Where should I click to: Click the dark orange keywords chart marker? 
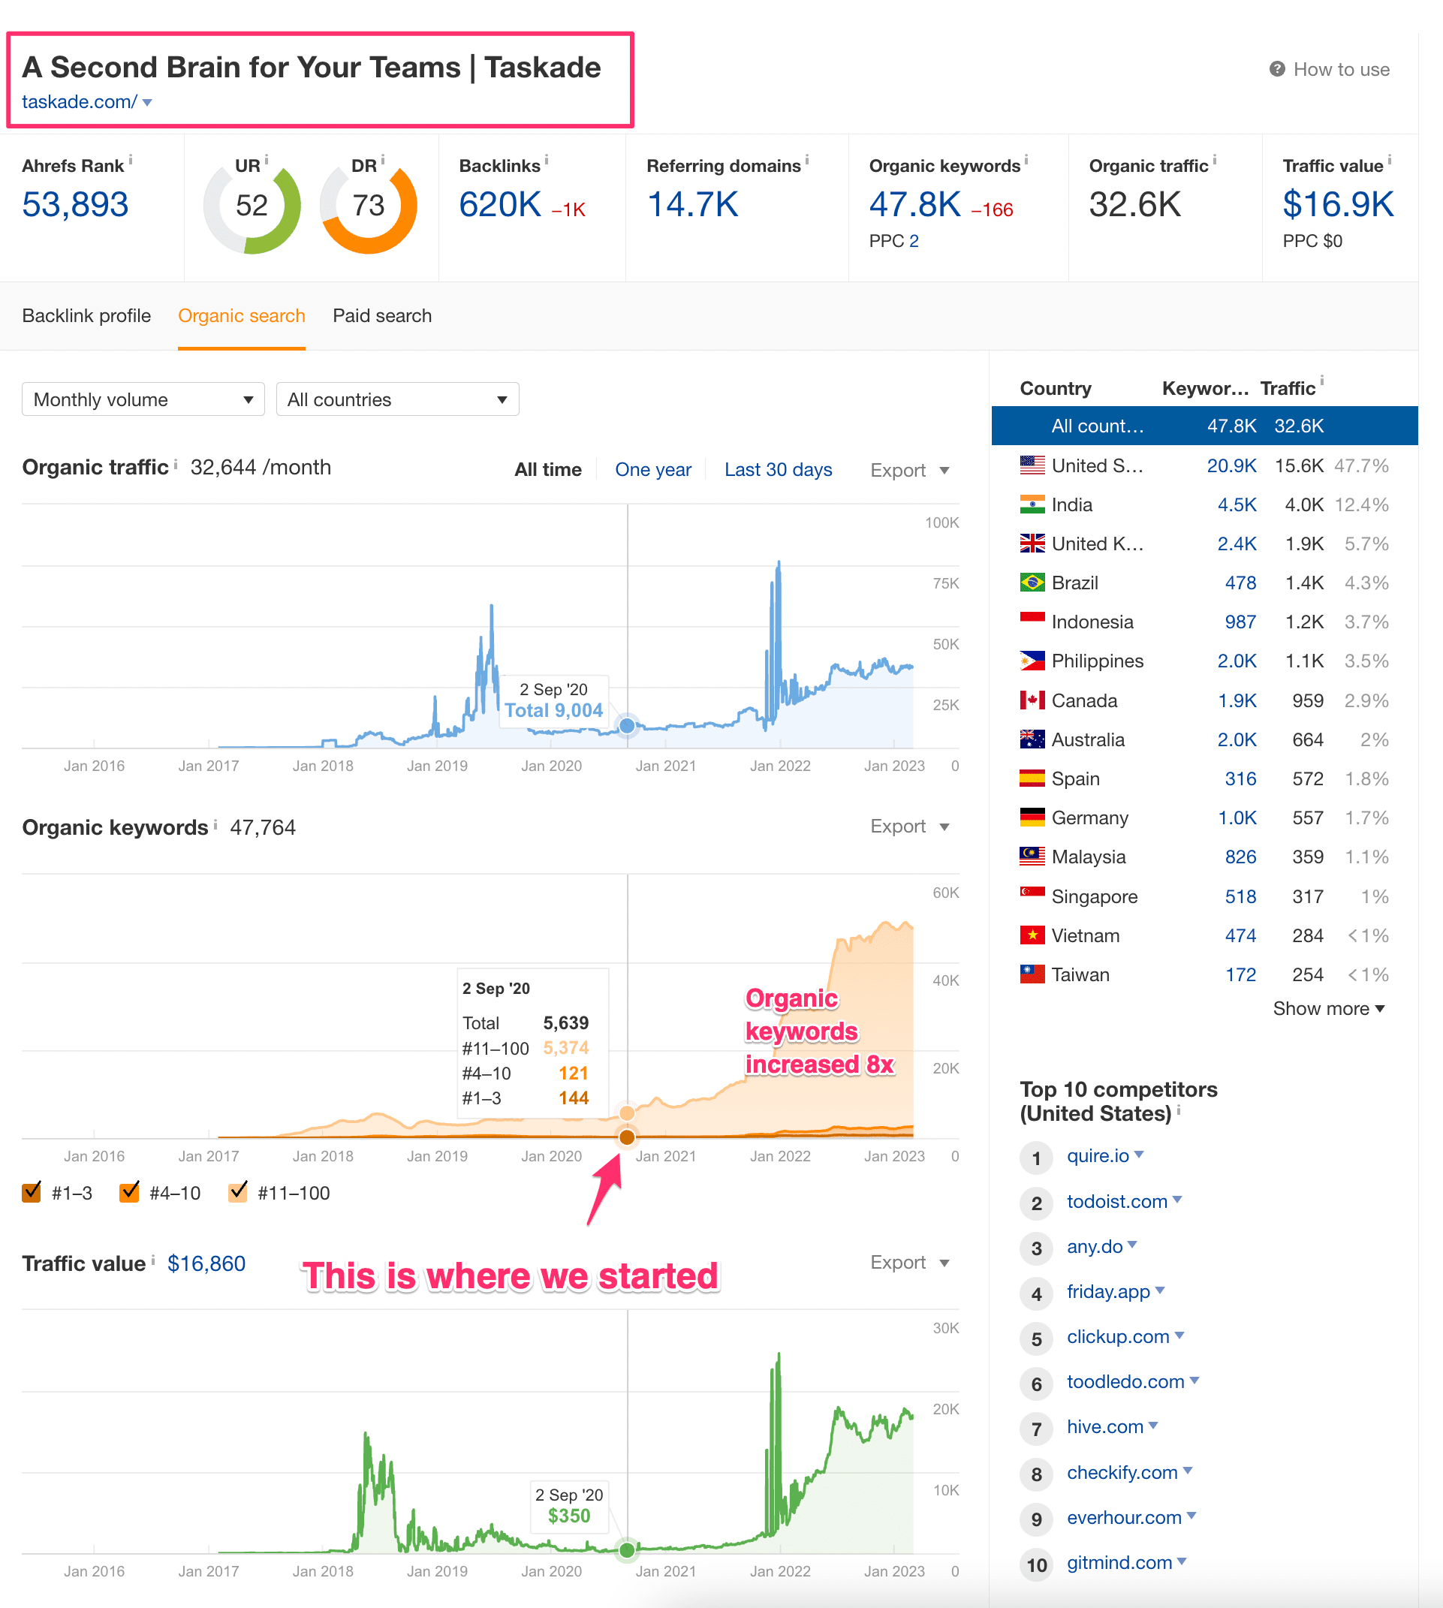tap(627, 1137)
